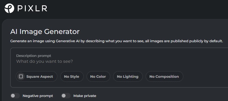This screenshot has width=228, height=101.
Task: Open the No Style selector
Action: tap(72, 76)
